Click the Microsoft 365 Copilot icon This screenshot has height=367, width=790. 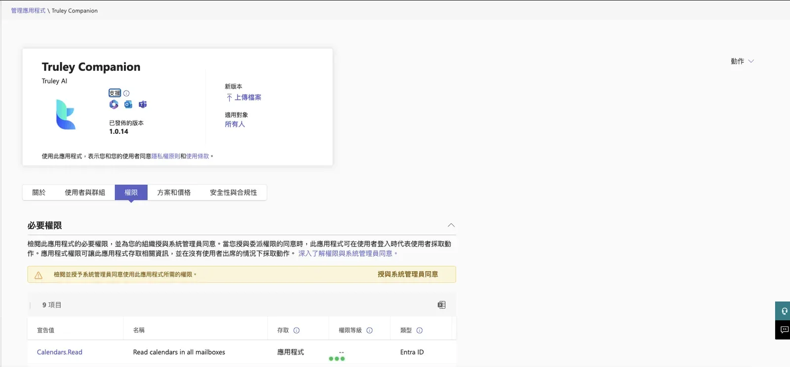point(114,104)
